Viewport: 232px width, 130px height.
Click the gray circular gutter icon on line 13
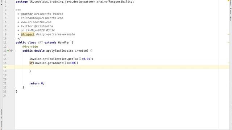coord(11,51)
